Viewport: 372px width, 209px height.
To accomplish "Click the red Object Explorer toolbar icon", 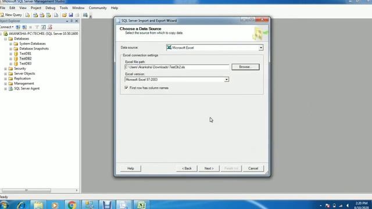I will pyautogui.click(x=50, y=27).
